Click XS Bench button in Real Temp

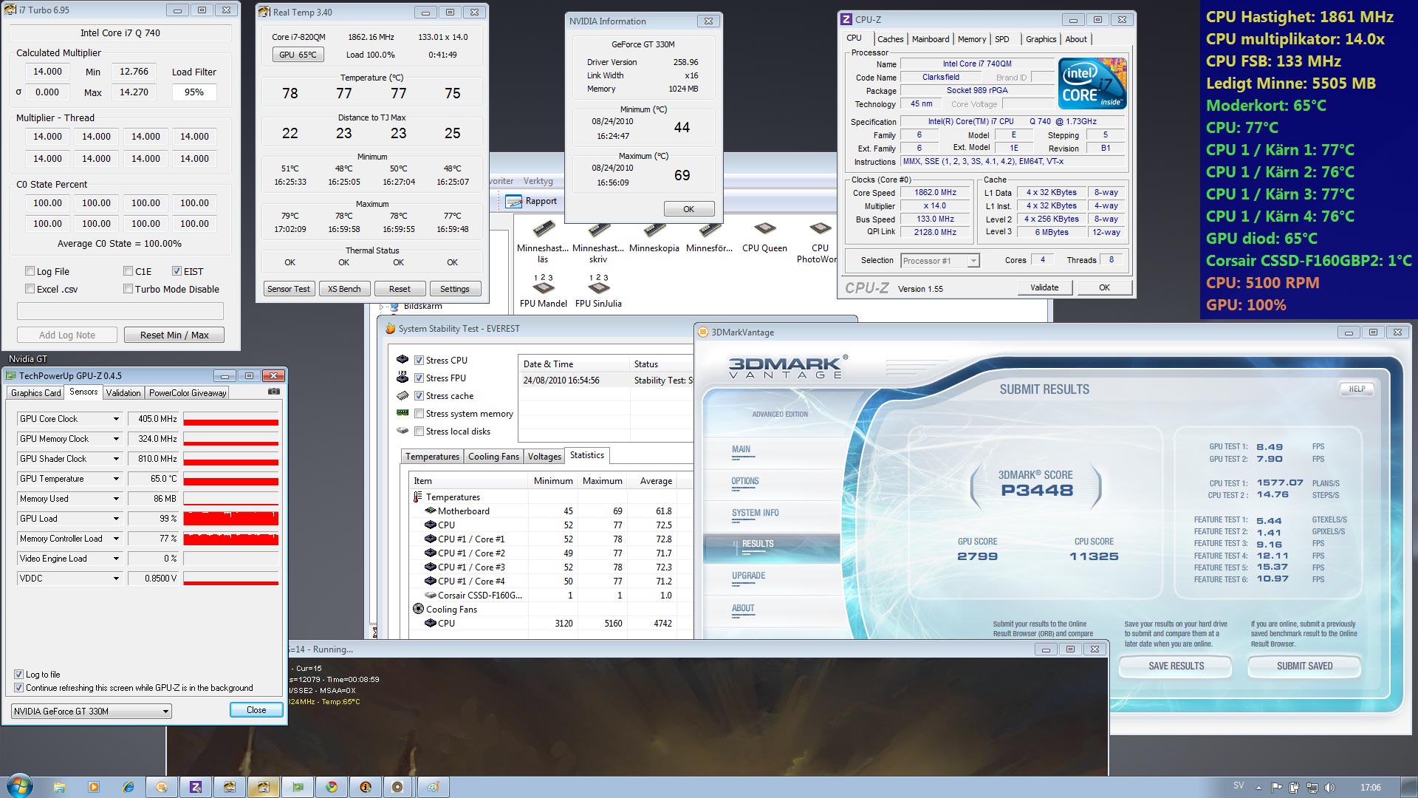click(344, 289)
